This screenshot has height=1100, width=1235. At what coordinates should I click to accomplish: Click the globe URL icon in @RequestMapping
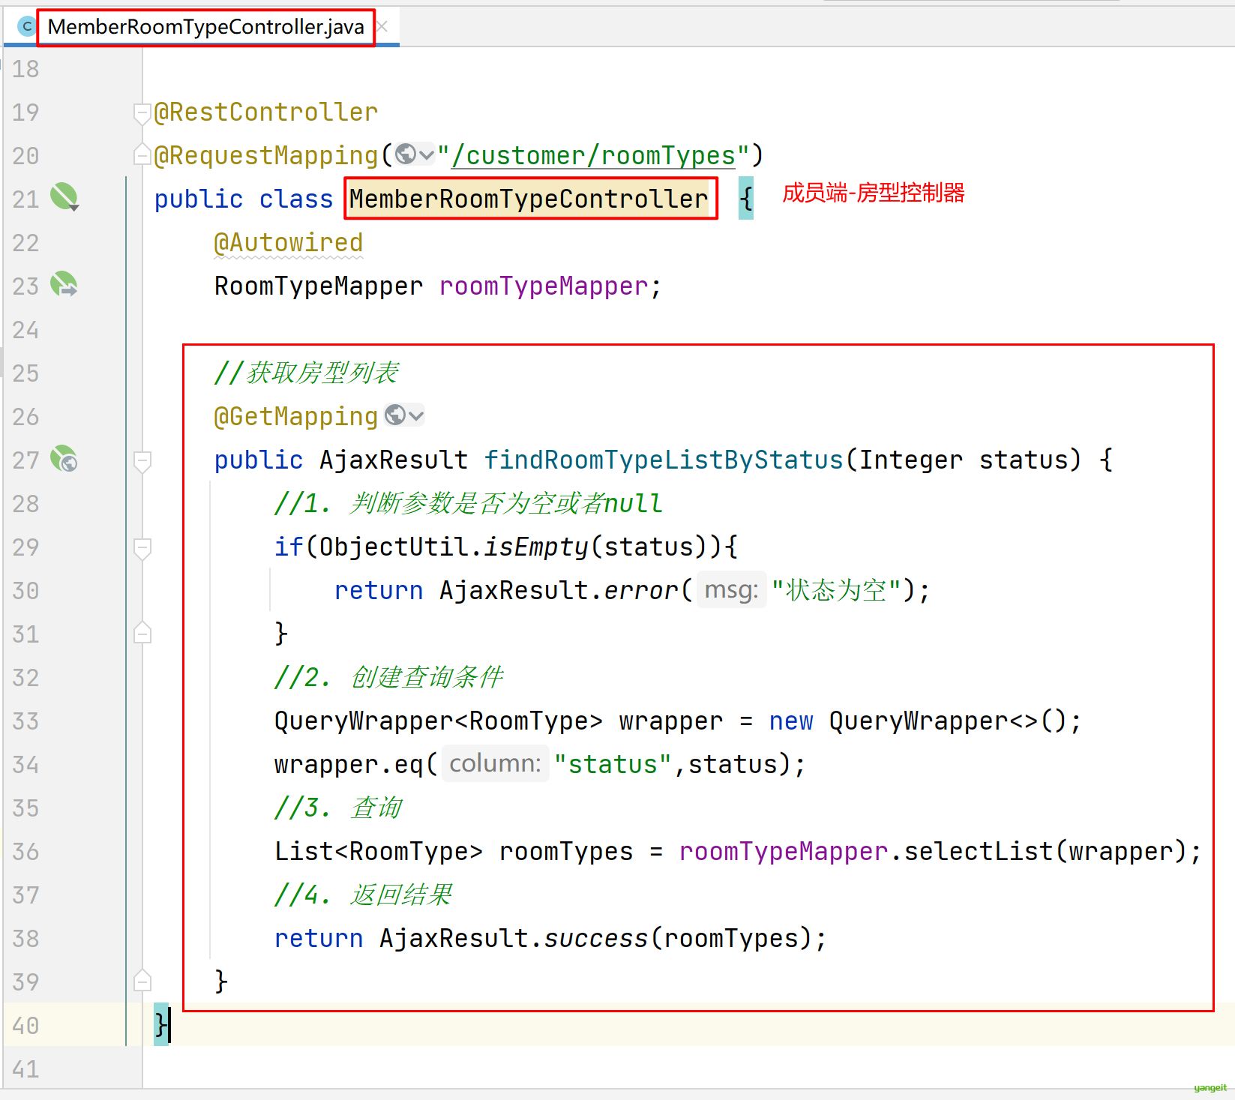406,154
